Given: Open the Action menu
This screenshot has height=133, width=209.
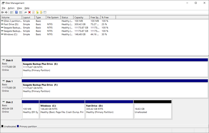Looking at the screenshot, I should (x=11, y=8).
